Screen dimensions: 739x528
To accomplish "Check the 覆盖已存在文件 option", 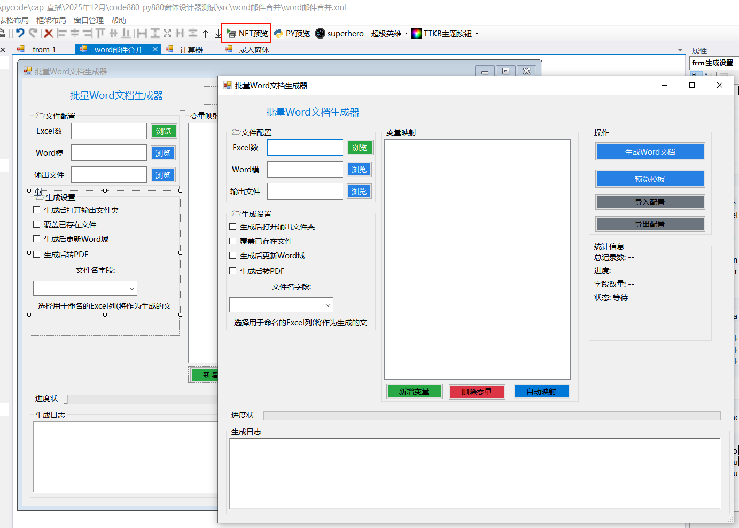I will (232, 241).
